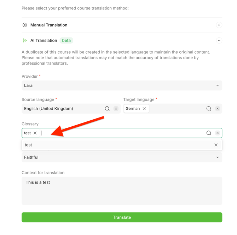Click inside the Glossary input field
The height and width of the screenshot is (235, 237).
[x=120, y=133]
